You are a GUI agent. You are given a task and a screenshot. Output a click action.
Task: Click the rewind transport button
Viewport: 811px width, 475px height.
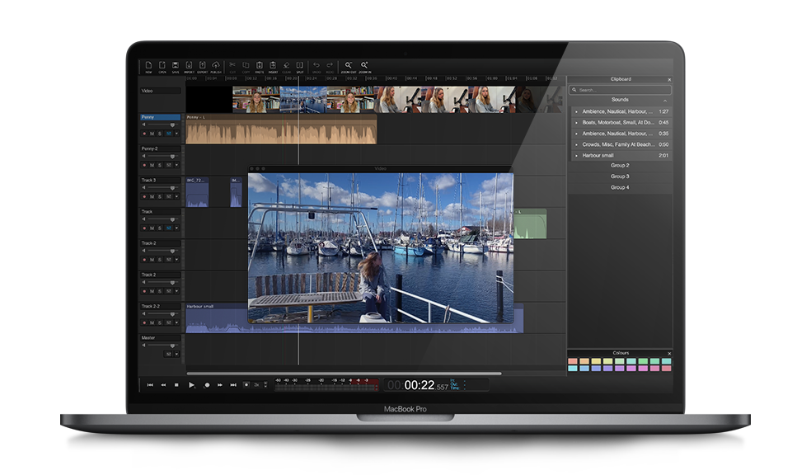pos(163,385)
